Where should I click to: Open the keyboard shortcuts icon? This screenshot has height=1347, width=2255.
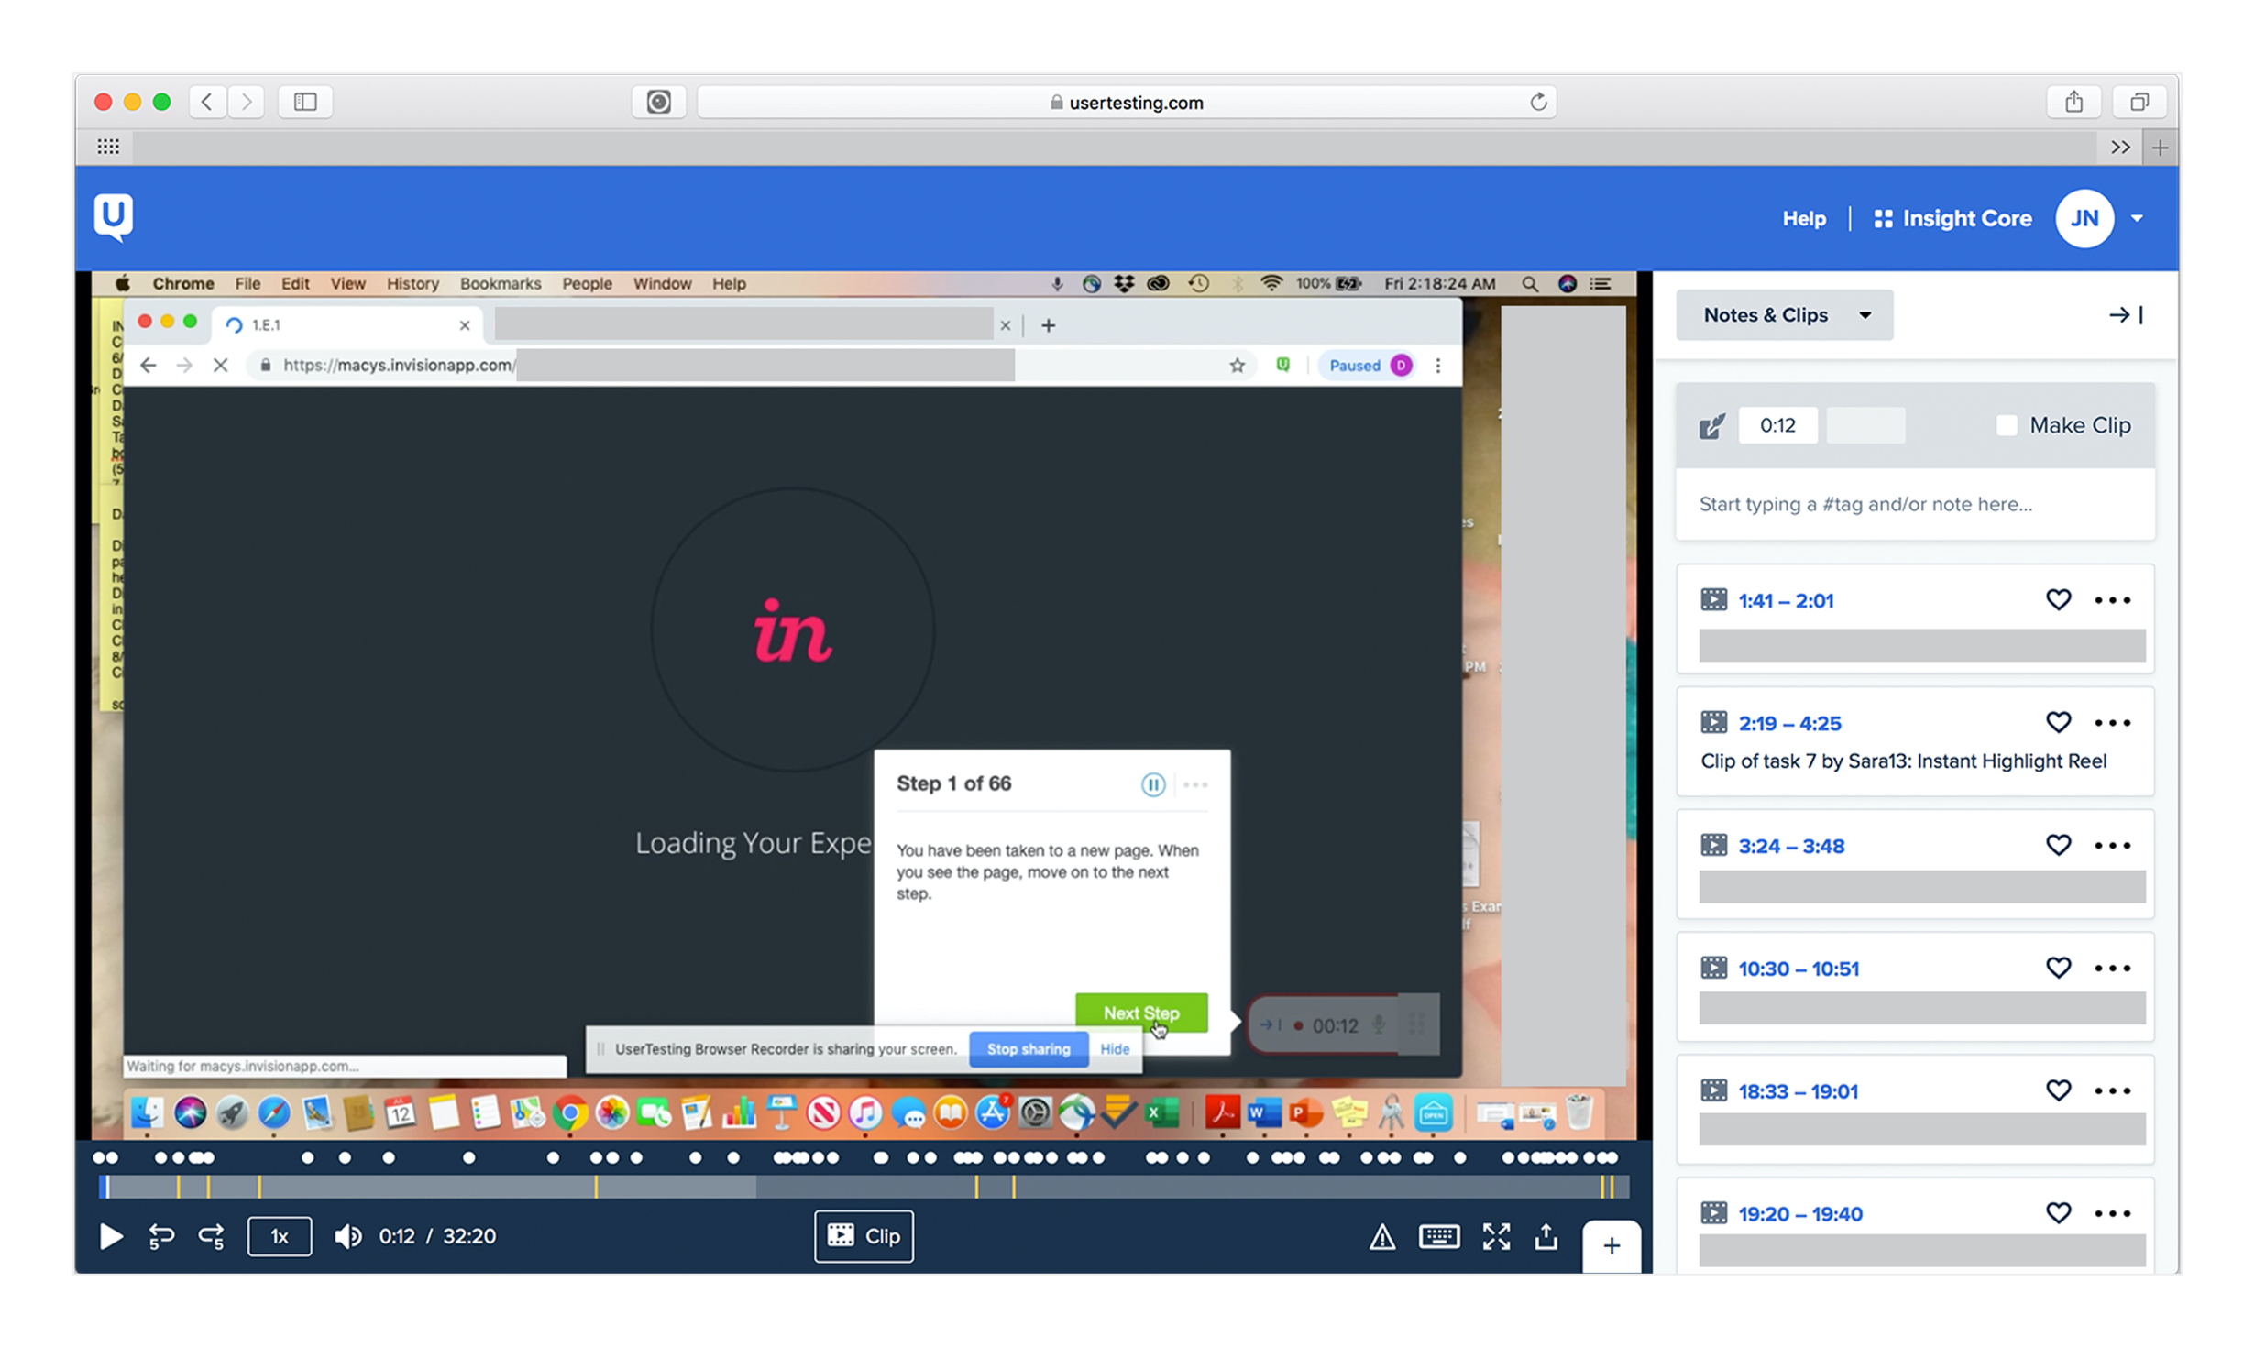tap(1438, 1237)
